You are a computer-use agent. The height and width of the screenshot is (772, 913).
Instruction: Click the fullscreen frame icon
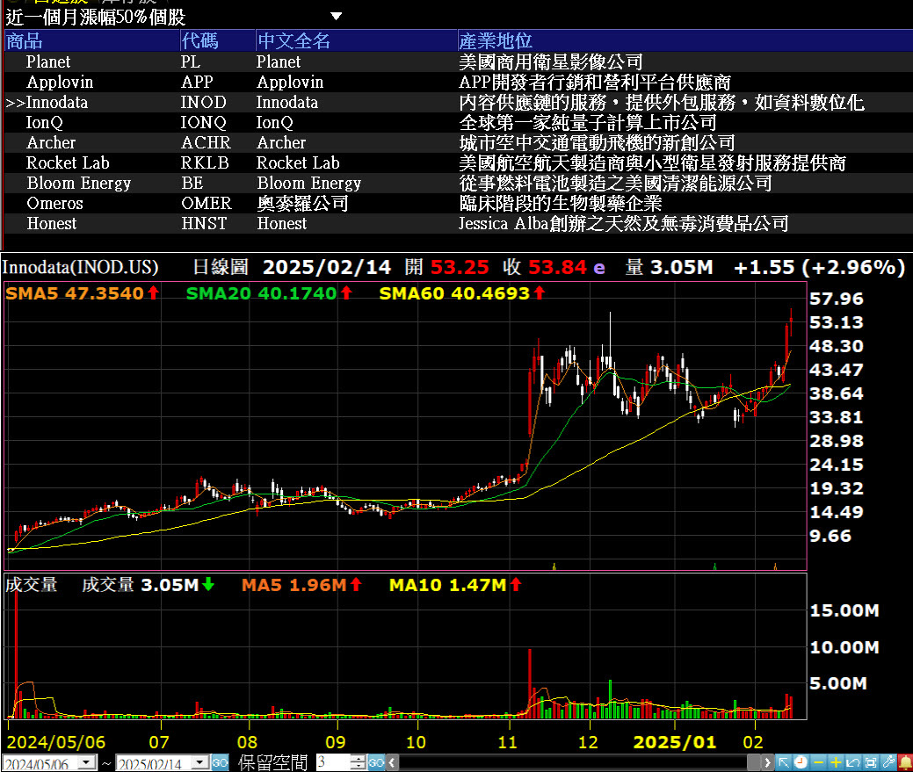[x=870, y=762]
